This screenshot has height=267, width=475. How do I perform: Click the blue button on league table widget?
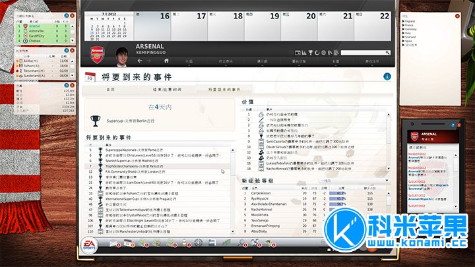pos(67,16)
